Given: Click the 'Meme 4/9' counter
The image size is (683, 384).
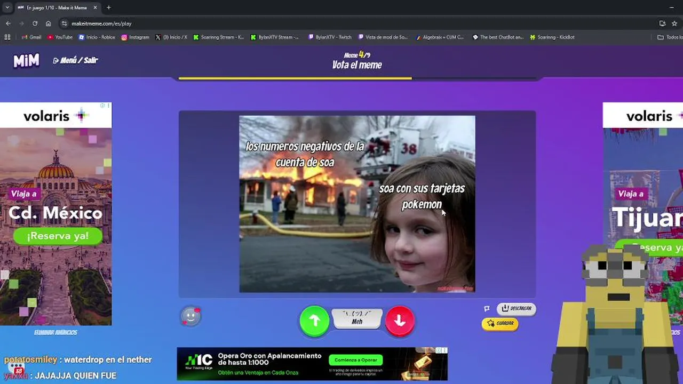Looking at the screenshot, I should tap(357, 54).
